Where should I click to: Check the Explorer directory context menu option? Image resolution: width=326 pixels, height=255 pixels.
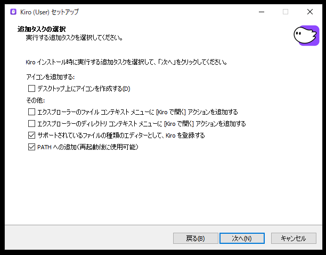click(31, 124)
